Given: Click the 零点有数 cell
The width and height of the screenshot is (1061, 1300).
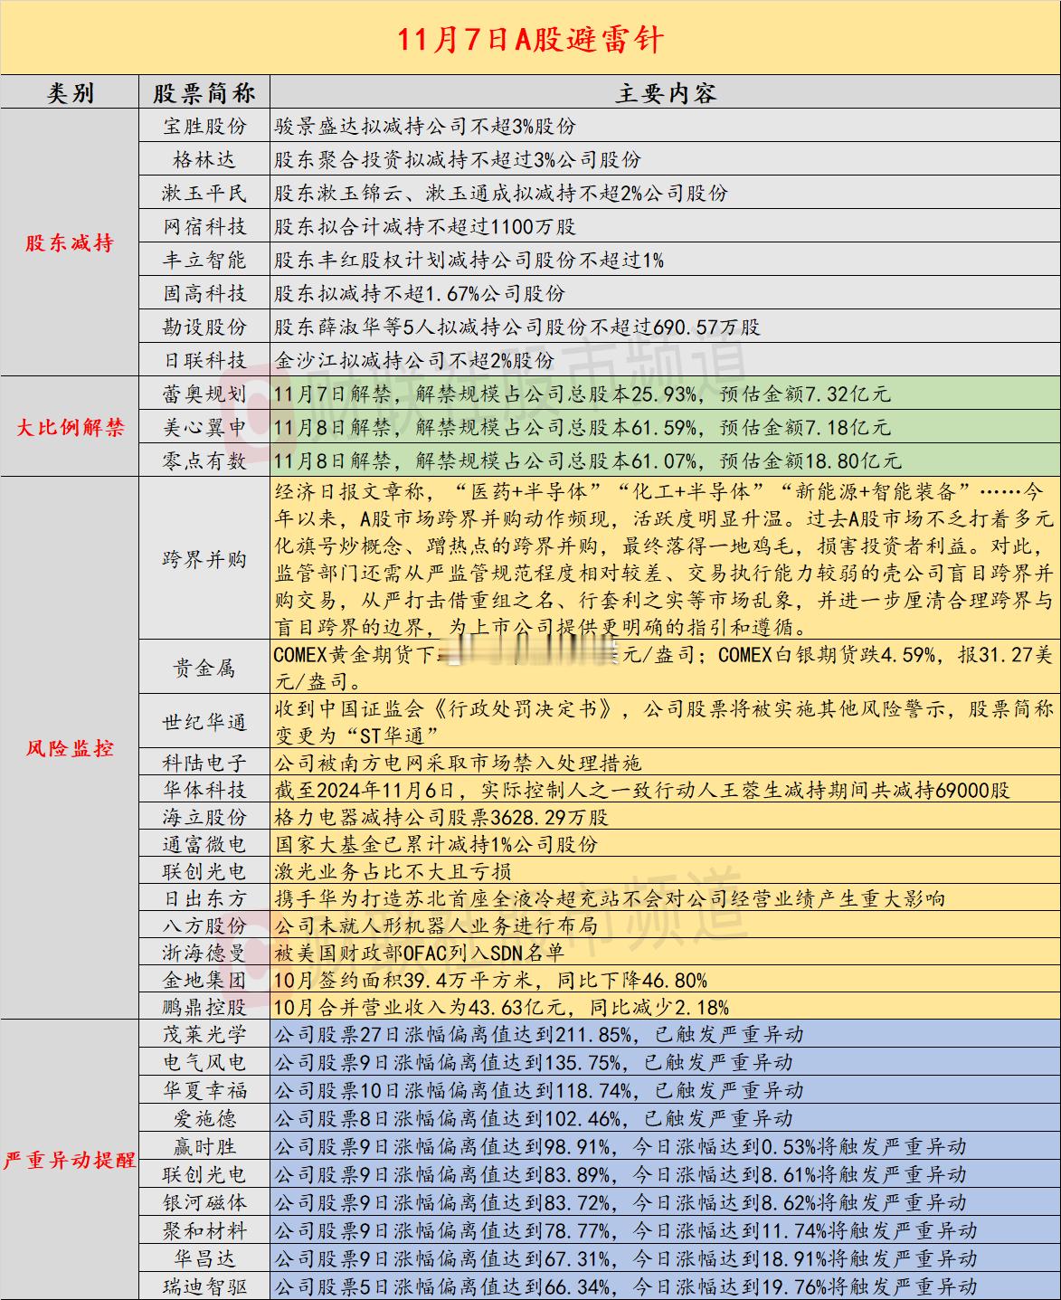Looking at the screenshot, I should pos(204,460).
